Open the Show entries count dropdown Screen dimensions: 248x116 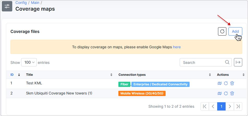tap(29, 62)
